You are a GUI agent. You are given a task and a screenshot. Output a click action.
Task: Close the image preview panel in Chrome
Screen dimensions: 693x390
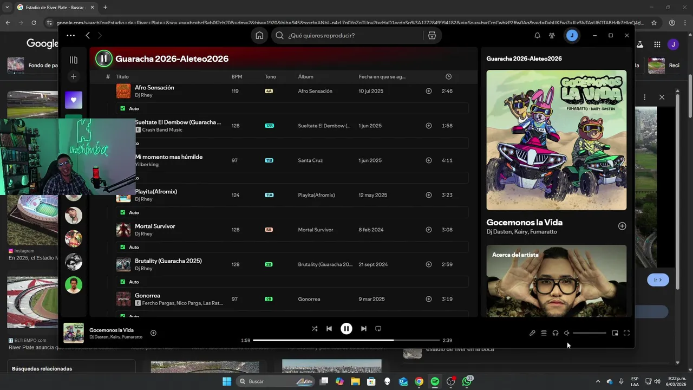click(x=662, y=97)
